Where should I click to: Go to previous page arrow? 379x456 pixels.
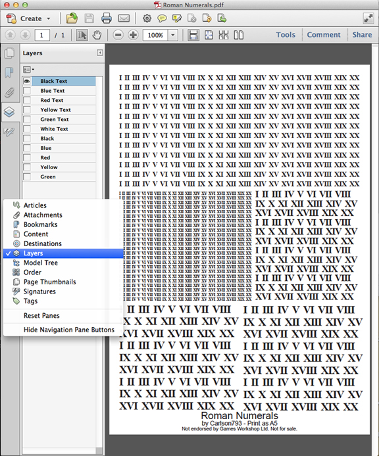tap(10, 35)
